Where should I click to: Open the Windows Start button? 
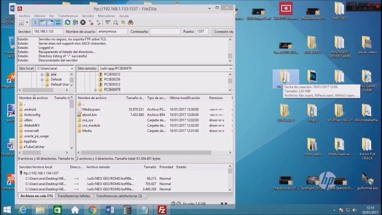7,210
